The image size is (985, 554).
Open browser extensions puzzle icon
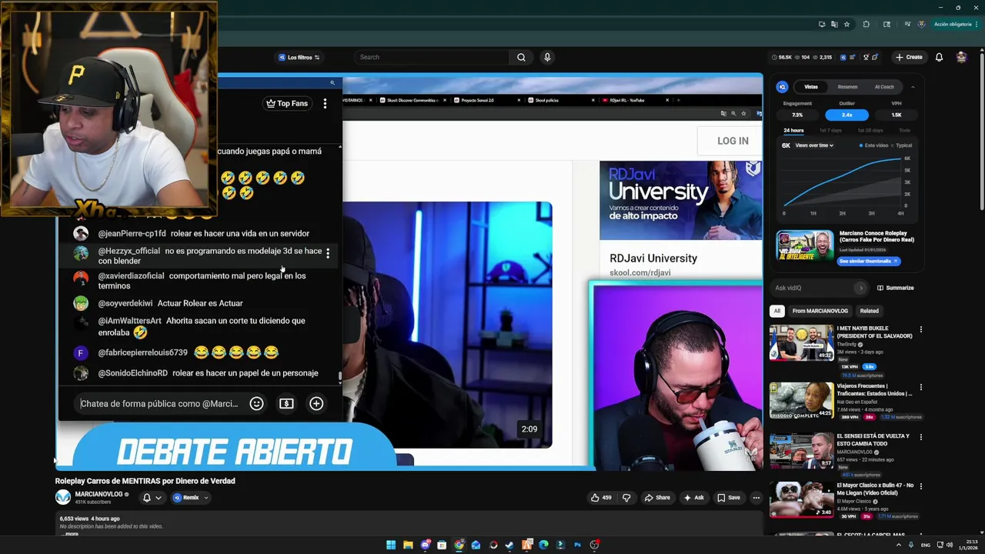[866, 24]
